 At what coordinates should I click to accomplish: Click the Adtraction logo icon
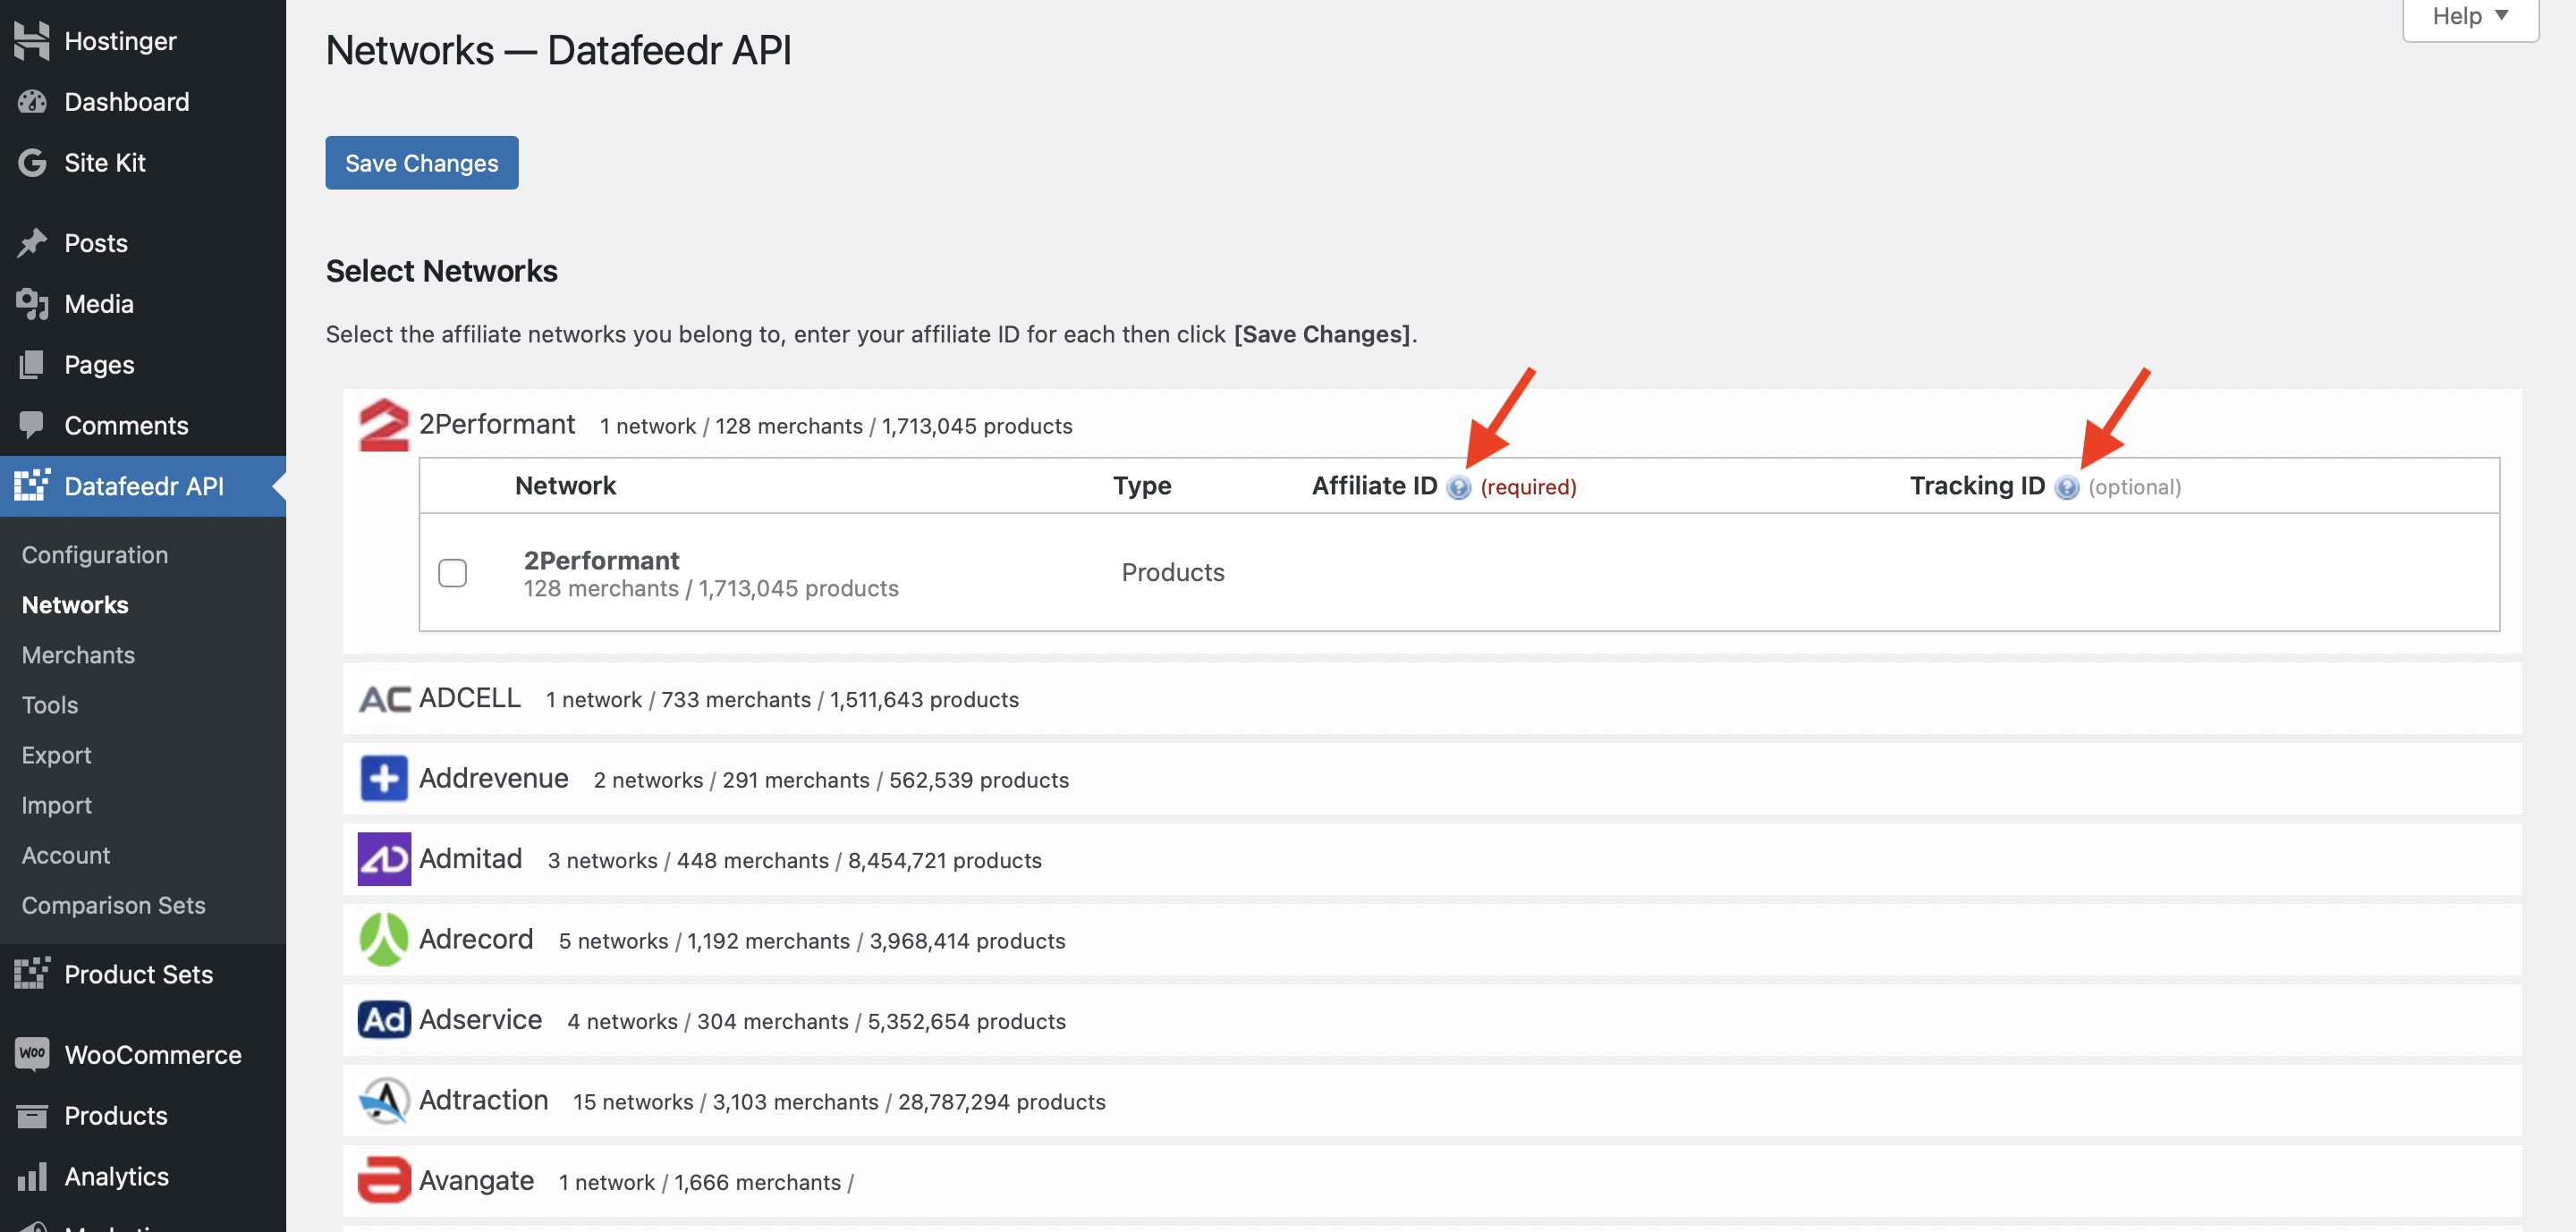384,1100
